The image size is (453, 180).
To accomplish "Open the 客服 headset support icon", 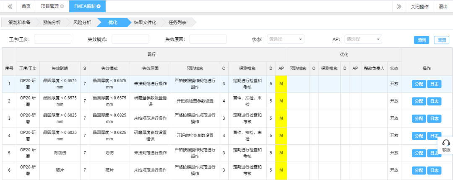I will (x=446, y=143).
